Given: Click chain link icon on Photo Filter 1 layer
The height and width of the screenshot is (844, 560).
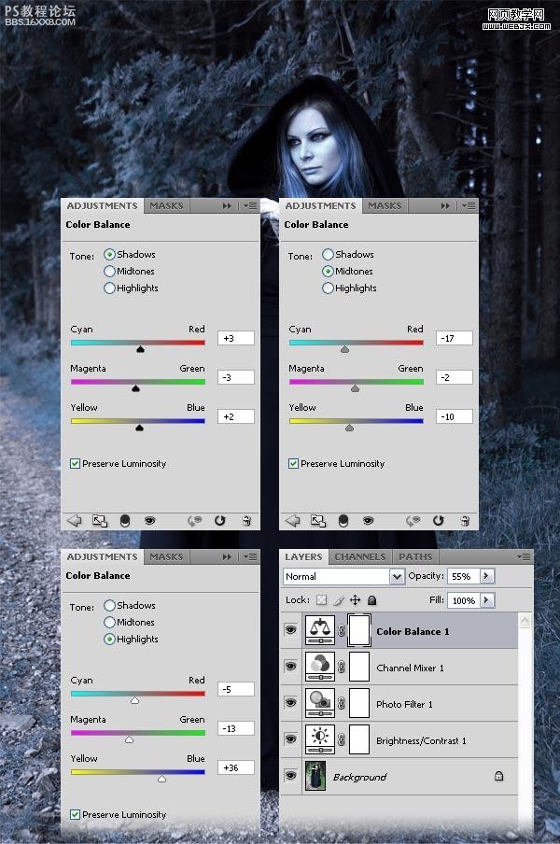Looking at the screenshot, I should point(341,703).
